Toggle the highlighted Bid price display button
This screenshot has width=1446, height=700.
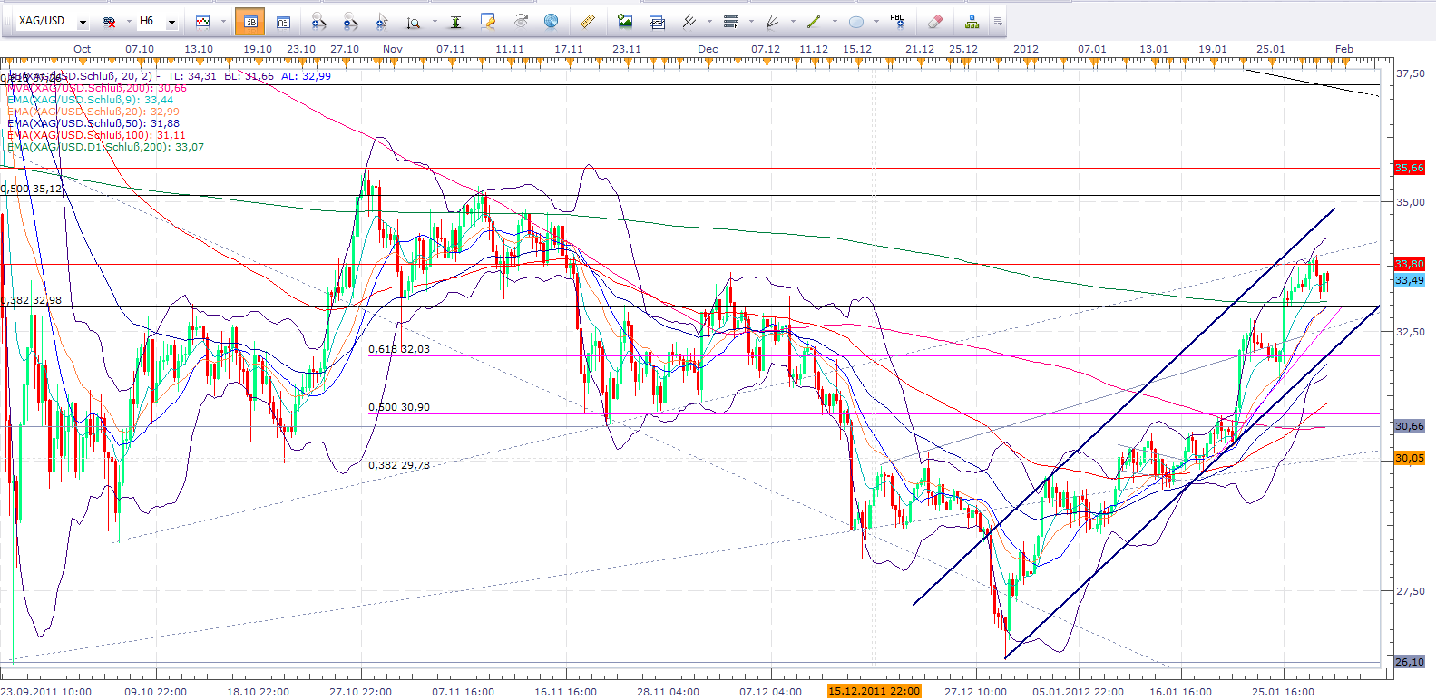tap(250, 21)
